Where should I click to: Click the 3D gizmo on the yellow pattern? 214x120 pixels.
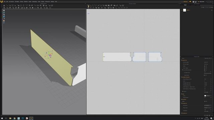49,55
